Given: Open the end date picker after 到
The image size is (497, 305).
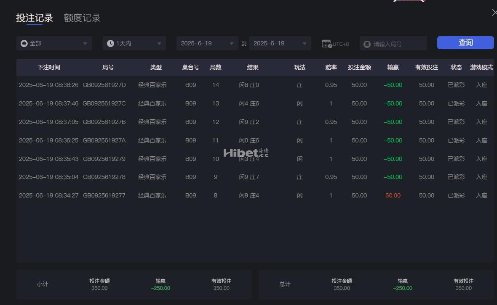Looking at the screenshot, I should tap(280, 43).
